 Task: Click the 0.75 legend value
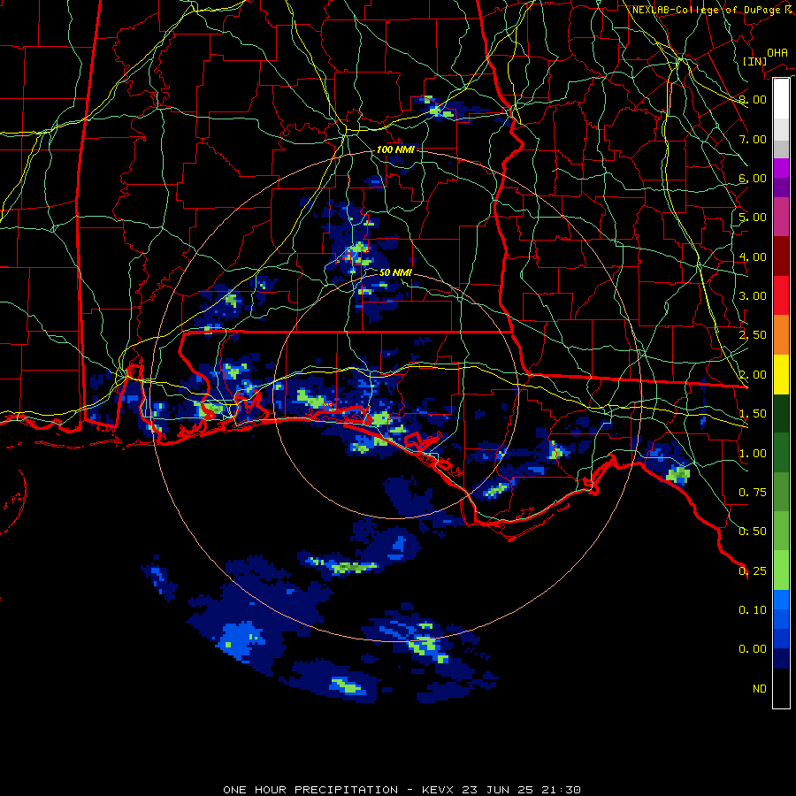point(753,493)
